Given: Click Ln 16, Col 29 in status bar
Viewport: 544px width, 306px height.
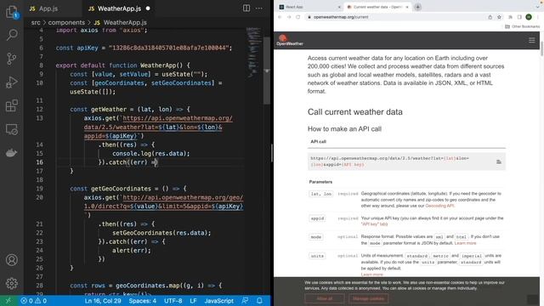Looking at the screenshot, I should (x=103, y=301).
